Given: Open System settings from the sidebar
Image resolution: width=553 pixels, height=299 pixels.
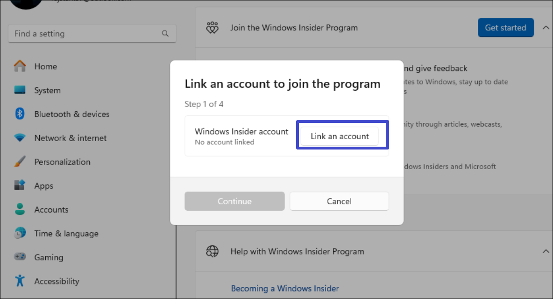Looking at the screenshot, I should [21, 90].
